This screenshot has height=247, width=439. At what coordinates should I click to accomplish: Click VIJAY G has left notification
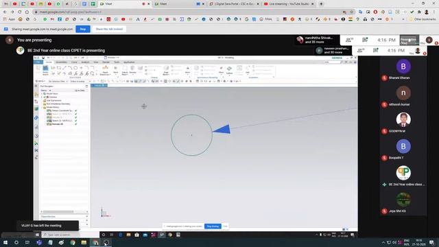[x=47, y=226]
